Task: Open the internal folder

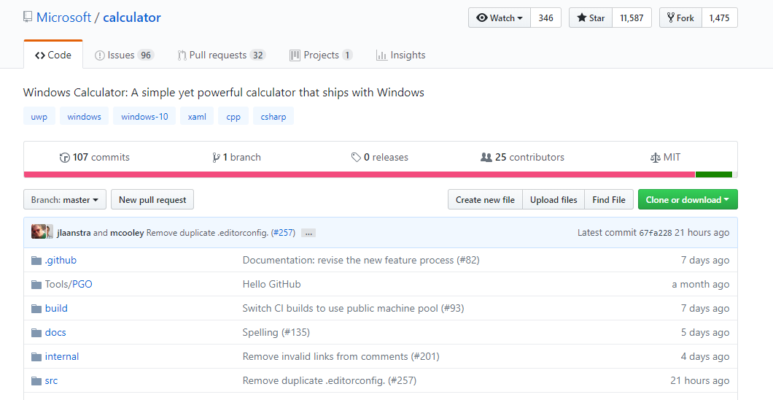Action: coord(62,357)
